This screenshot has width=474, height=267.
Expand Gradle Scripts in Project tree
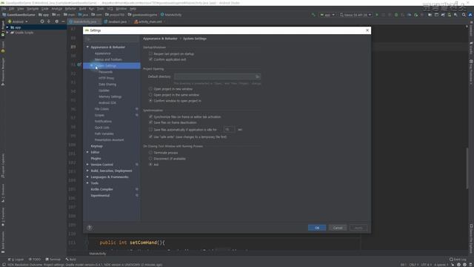click(x=7, y=33)
